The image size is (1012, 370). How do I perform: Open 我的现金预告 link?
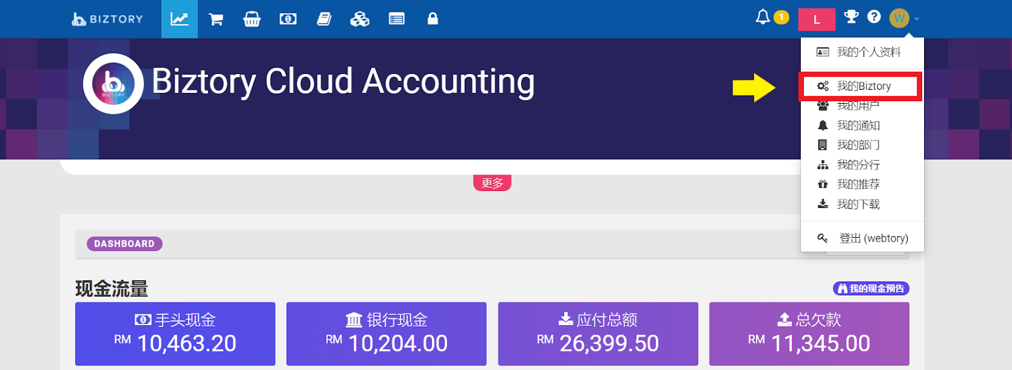pos(871,288)
